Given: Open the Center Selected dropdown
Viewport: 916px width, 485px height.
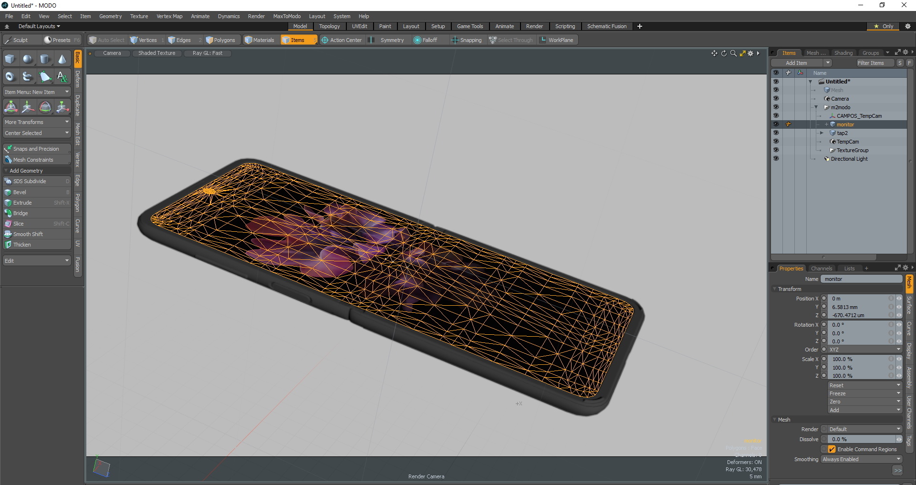Looking at the screenshot, I should (37, 133).
